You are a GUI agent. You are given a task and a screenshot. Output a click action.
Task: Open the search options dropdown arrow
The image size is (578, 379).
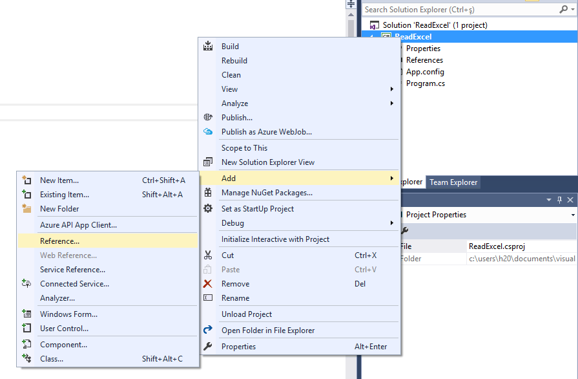click(573, 10)
